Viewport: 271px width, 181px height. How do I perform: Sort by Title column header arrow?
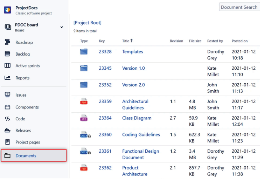click(132, 41)
